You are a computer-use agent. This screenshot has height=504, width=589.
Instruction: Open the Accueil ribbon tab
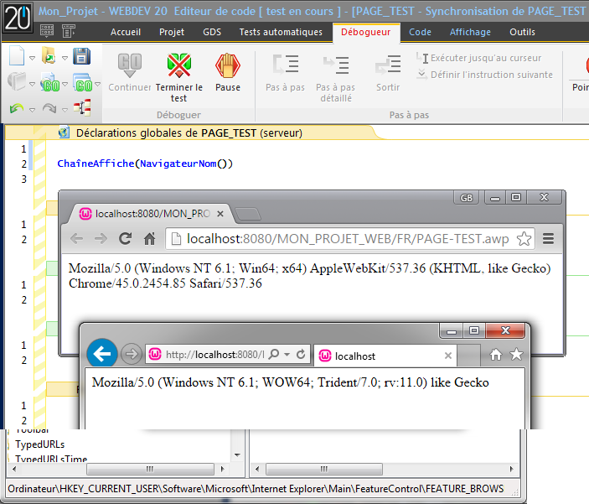126,33
